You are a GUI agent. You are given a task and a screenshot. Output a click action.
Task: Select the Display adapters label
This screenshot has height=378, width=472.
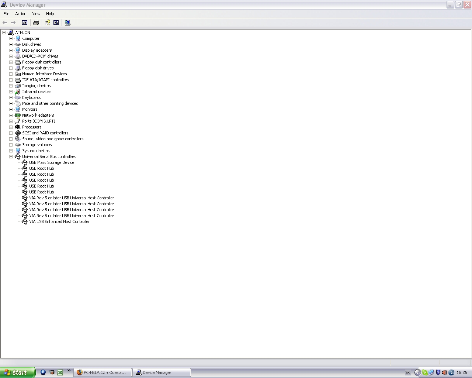[x=37, y=50]
